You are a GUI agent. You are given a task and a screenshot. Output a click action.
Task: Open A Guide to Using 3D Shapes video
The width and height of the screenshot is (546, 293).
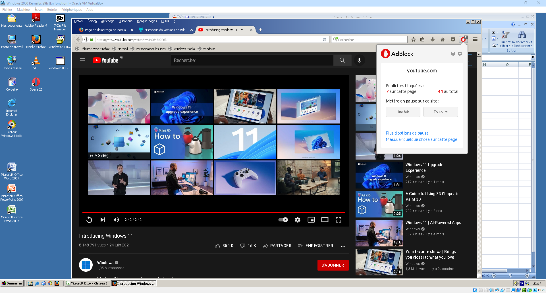[x=379, y=204]
